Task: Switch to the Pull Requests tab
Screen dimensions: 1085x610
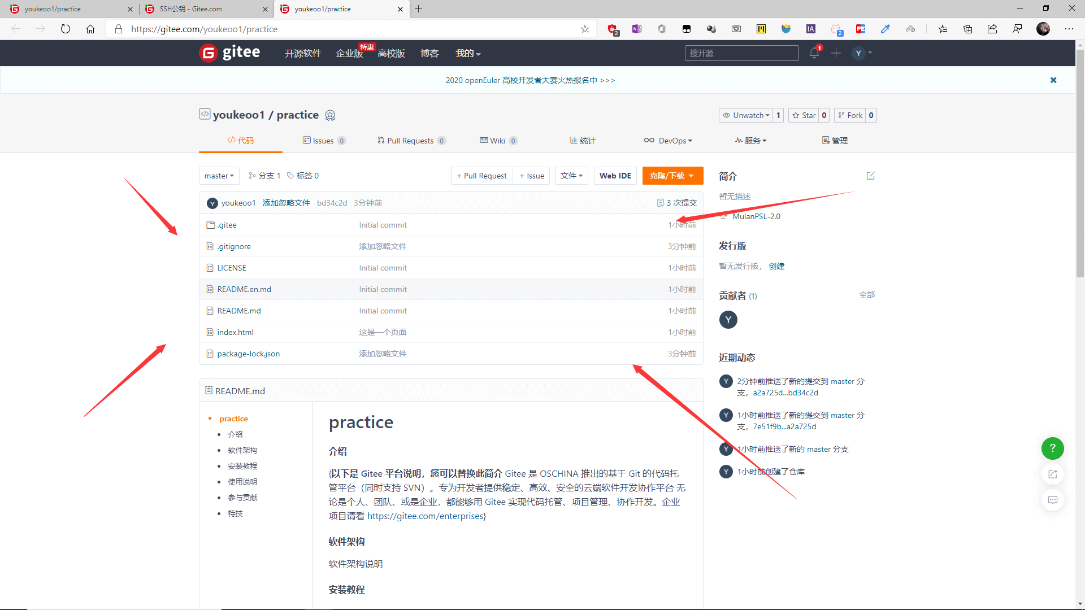Action: 411,141
